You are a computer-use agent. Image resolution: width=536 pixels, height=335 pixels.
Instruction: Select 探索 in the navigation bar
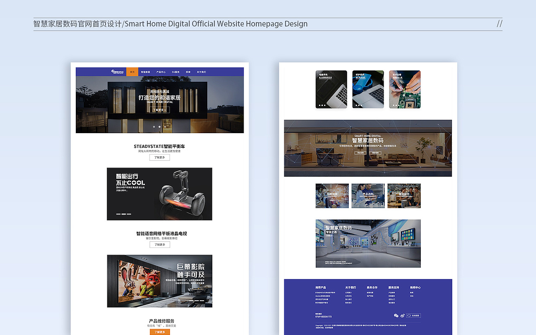[188, 72]
